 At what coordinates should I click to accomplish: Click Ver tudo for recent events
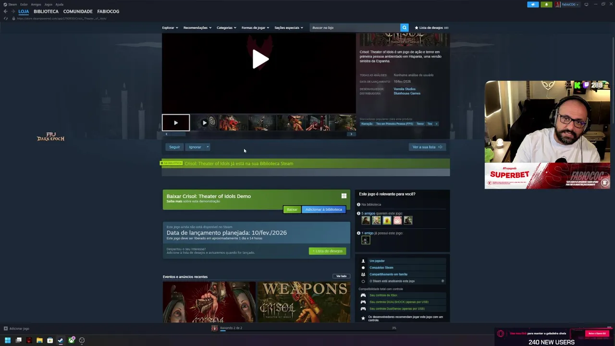[x=341, y=276]
